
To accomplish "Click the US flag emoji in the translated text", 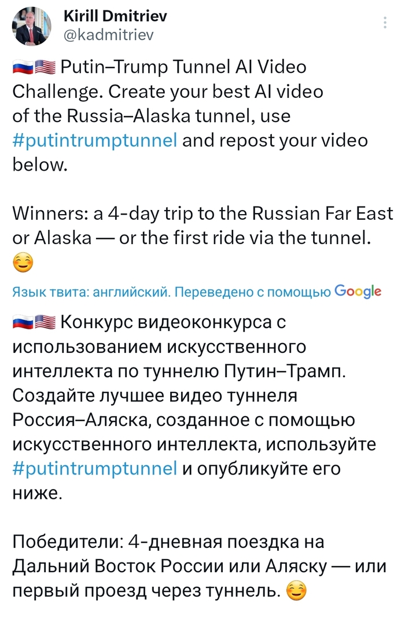I will [x=45, y=323].
